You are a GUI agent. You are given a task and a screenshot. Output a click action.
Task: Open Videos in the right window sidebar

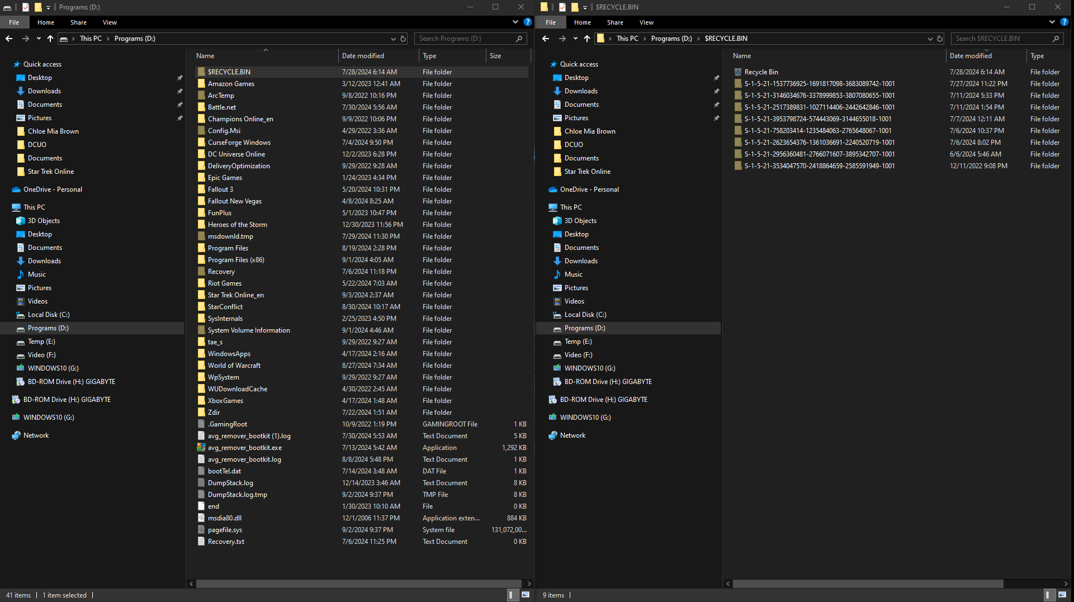574,301
